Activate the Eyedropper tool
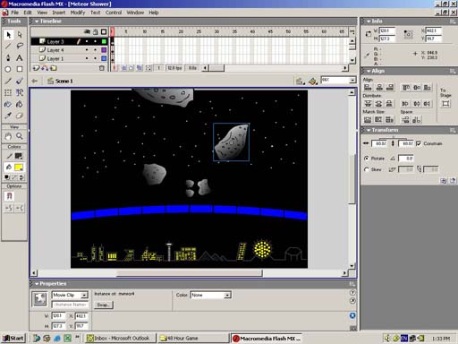 (x=8, y=116)
